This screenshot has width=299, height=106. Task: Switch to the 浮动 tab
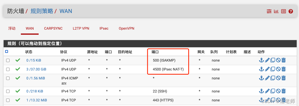(12, 28)
